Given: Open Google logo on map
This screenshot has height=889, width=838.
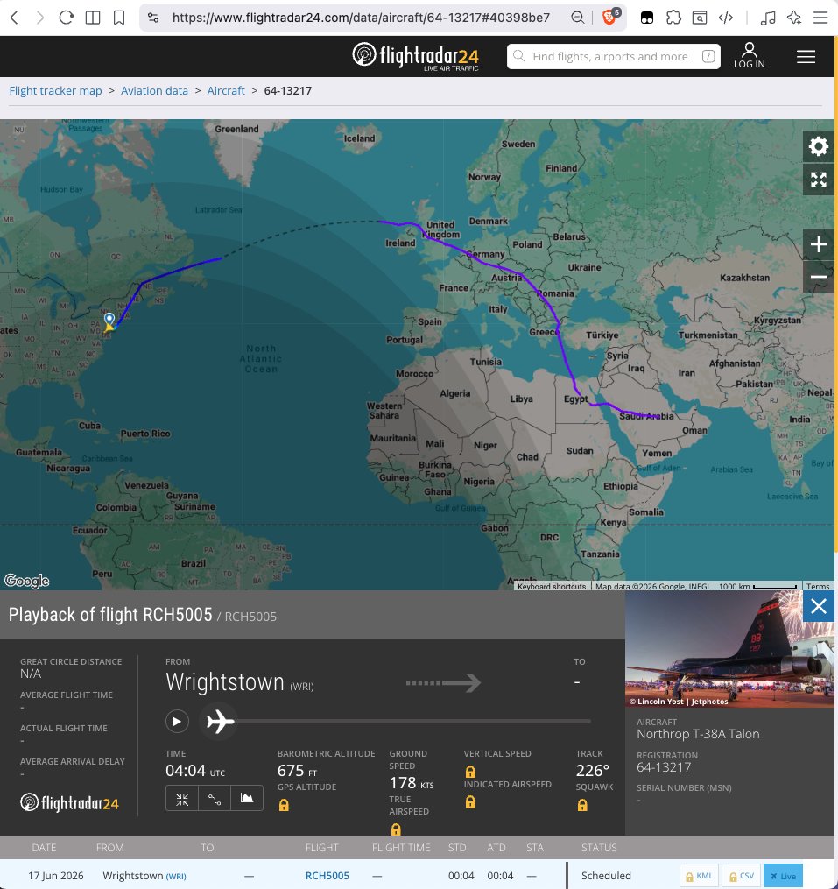Looking at the screenshot, I should pyautogui.click(x=26, y=581).
